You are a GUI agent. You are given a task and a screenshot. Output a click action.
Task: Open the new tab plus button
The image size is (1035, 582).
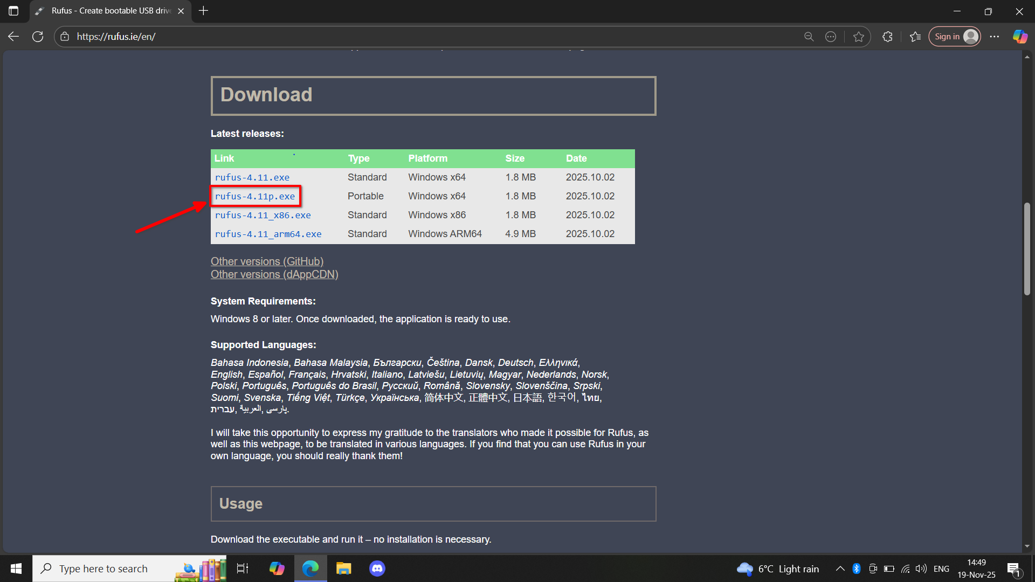(x=203, y=11)
